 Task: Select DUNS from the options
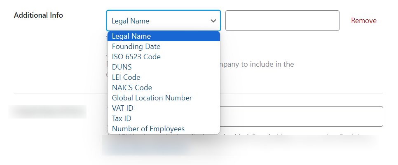(164, 67)
